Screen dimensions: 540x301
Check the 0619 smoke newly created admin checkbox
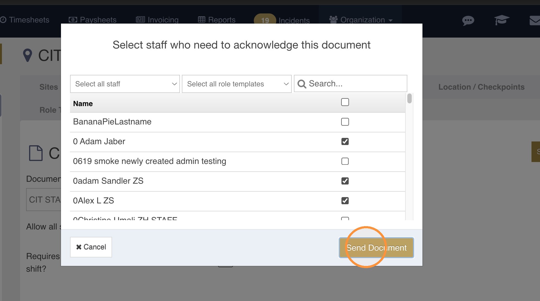pyautogui.click(x=345, y=161)
